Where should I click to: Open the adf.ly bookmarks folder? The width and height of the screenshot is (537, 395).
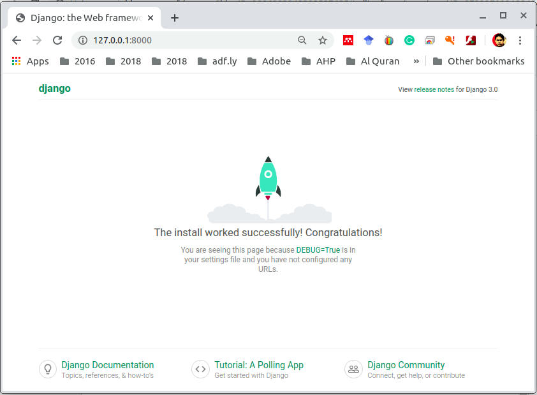217,61
